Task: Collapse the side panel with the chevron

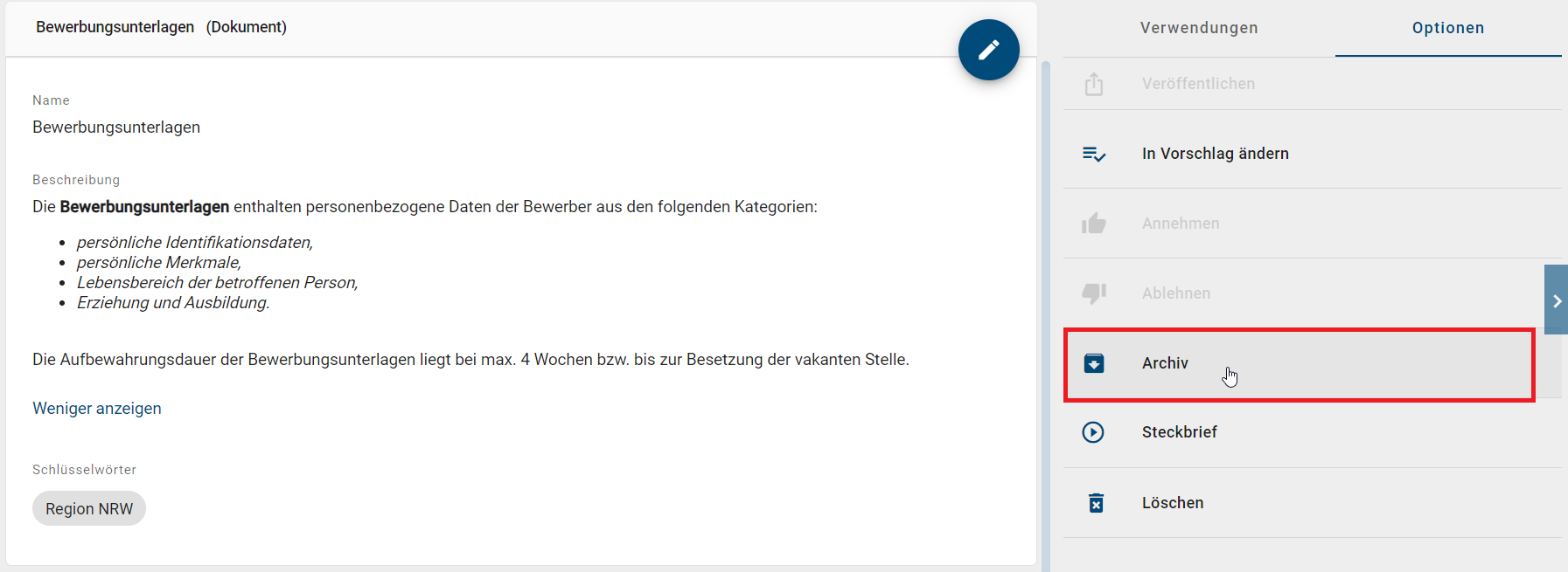Action: point(1557,300)
